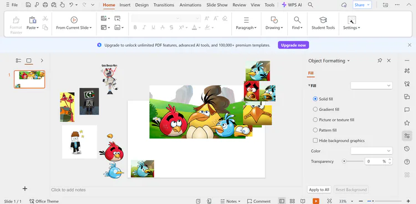Open Print Preview icon in top toolbar

(x=54, y=5)
